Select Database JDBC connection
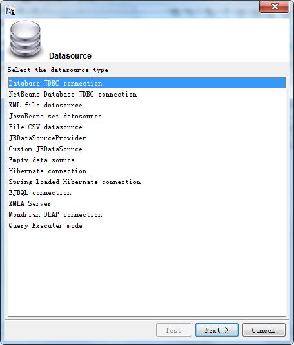This screenshot has height=345, width=294. [147, 83]
